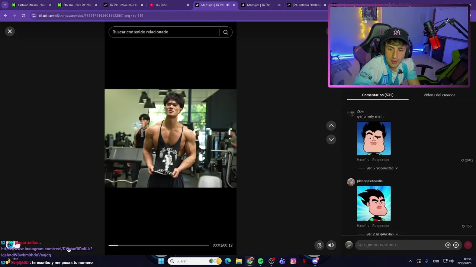The image size is (476, 267).
Task: Open pineappletoastie's profile name
Action: [x=370, y=181]
